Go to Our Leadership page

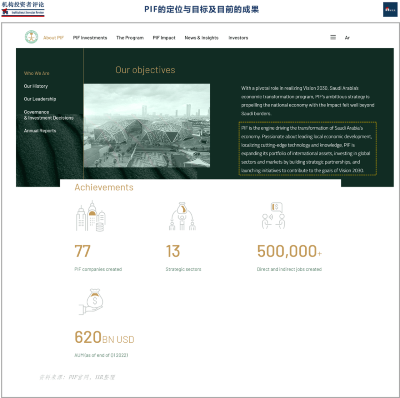(40, 99)
